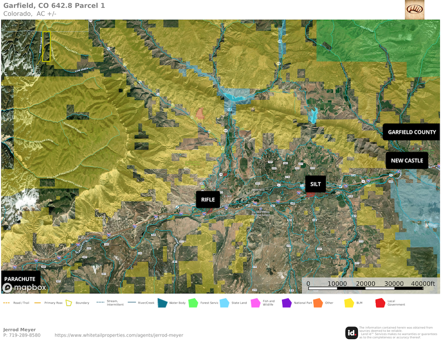Image resolution: width=441 pixels, height=341 pixels.
Task: Click the agent phone number 719-289-8580
Action: pos(22,335)
